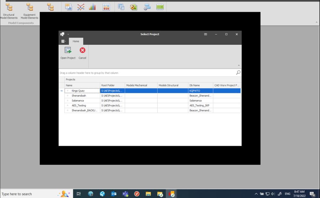Screen dimensions: 320x198
Task: Select the Salamanca name cell
Action: coord(82,101)
